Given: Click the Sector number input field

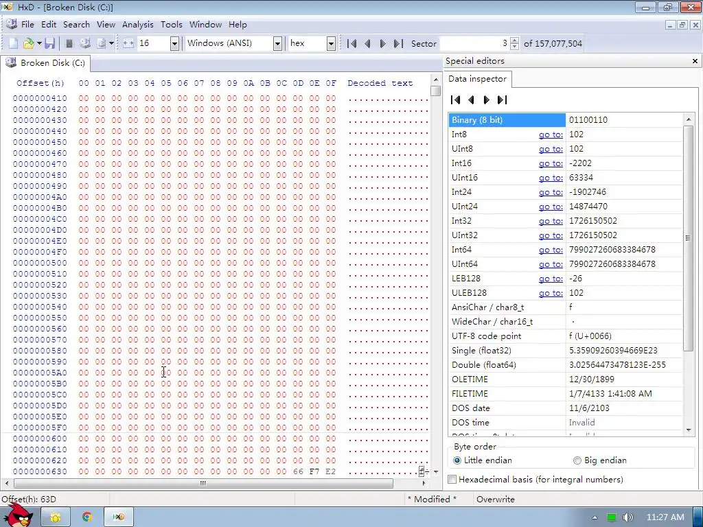Looking at the screenshot, I should click(474, 43).
